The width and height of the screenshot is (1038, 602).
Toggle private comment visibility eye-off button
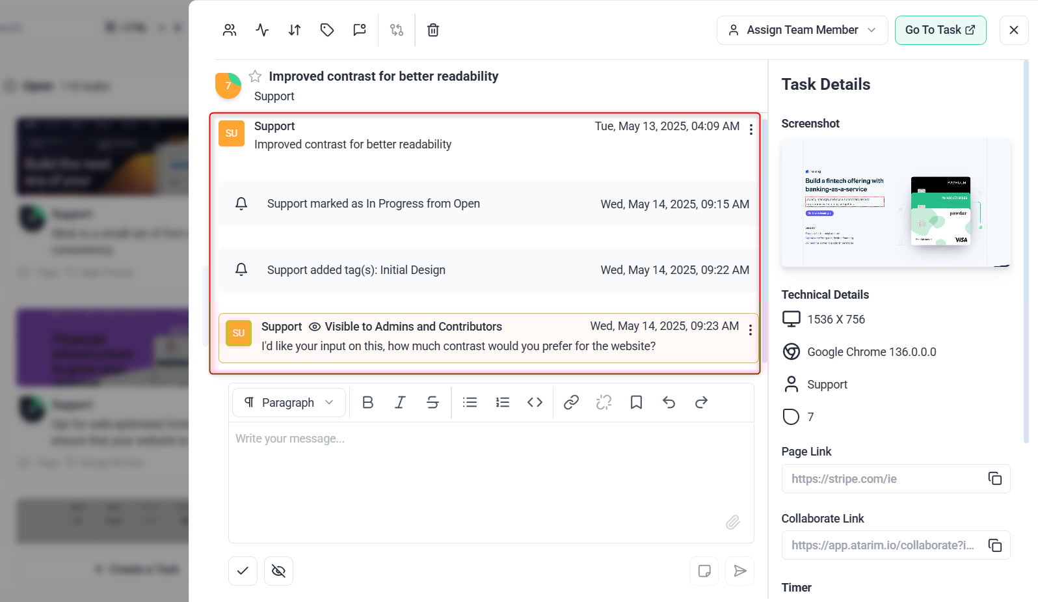(x=278, y=571)
